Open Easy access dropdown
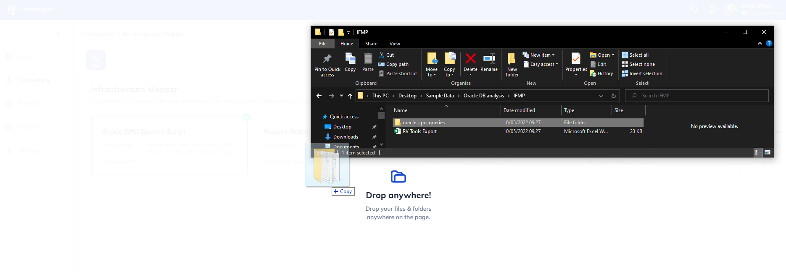786x272 pixels. pos(541,64)
